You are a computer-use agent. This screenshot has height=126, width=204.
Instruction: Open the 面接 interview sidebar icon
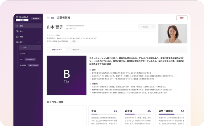pyautogui.click(x=17, y=26)
